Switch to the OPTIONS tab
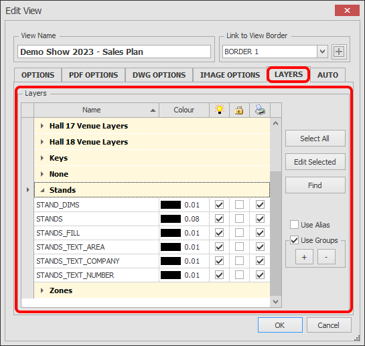Image resolution: width=365 pixels, height=346 pixels. 38,75
